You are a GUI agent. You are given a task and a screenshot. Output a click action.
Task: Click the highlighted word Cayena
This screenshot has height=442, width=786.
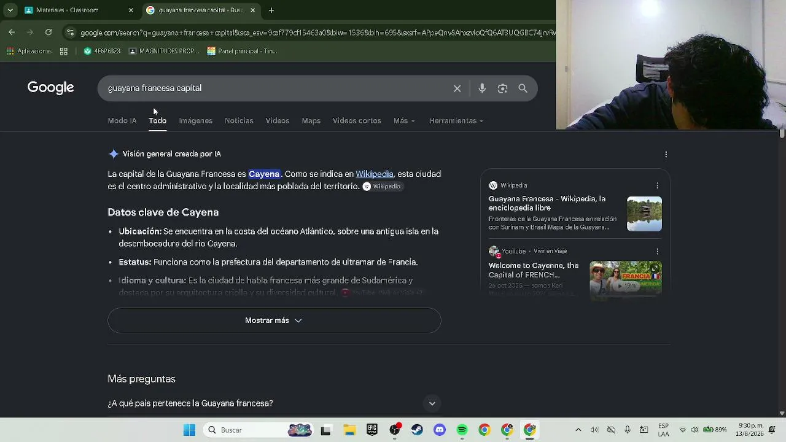[264, 174]
